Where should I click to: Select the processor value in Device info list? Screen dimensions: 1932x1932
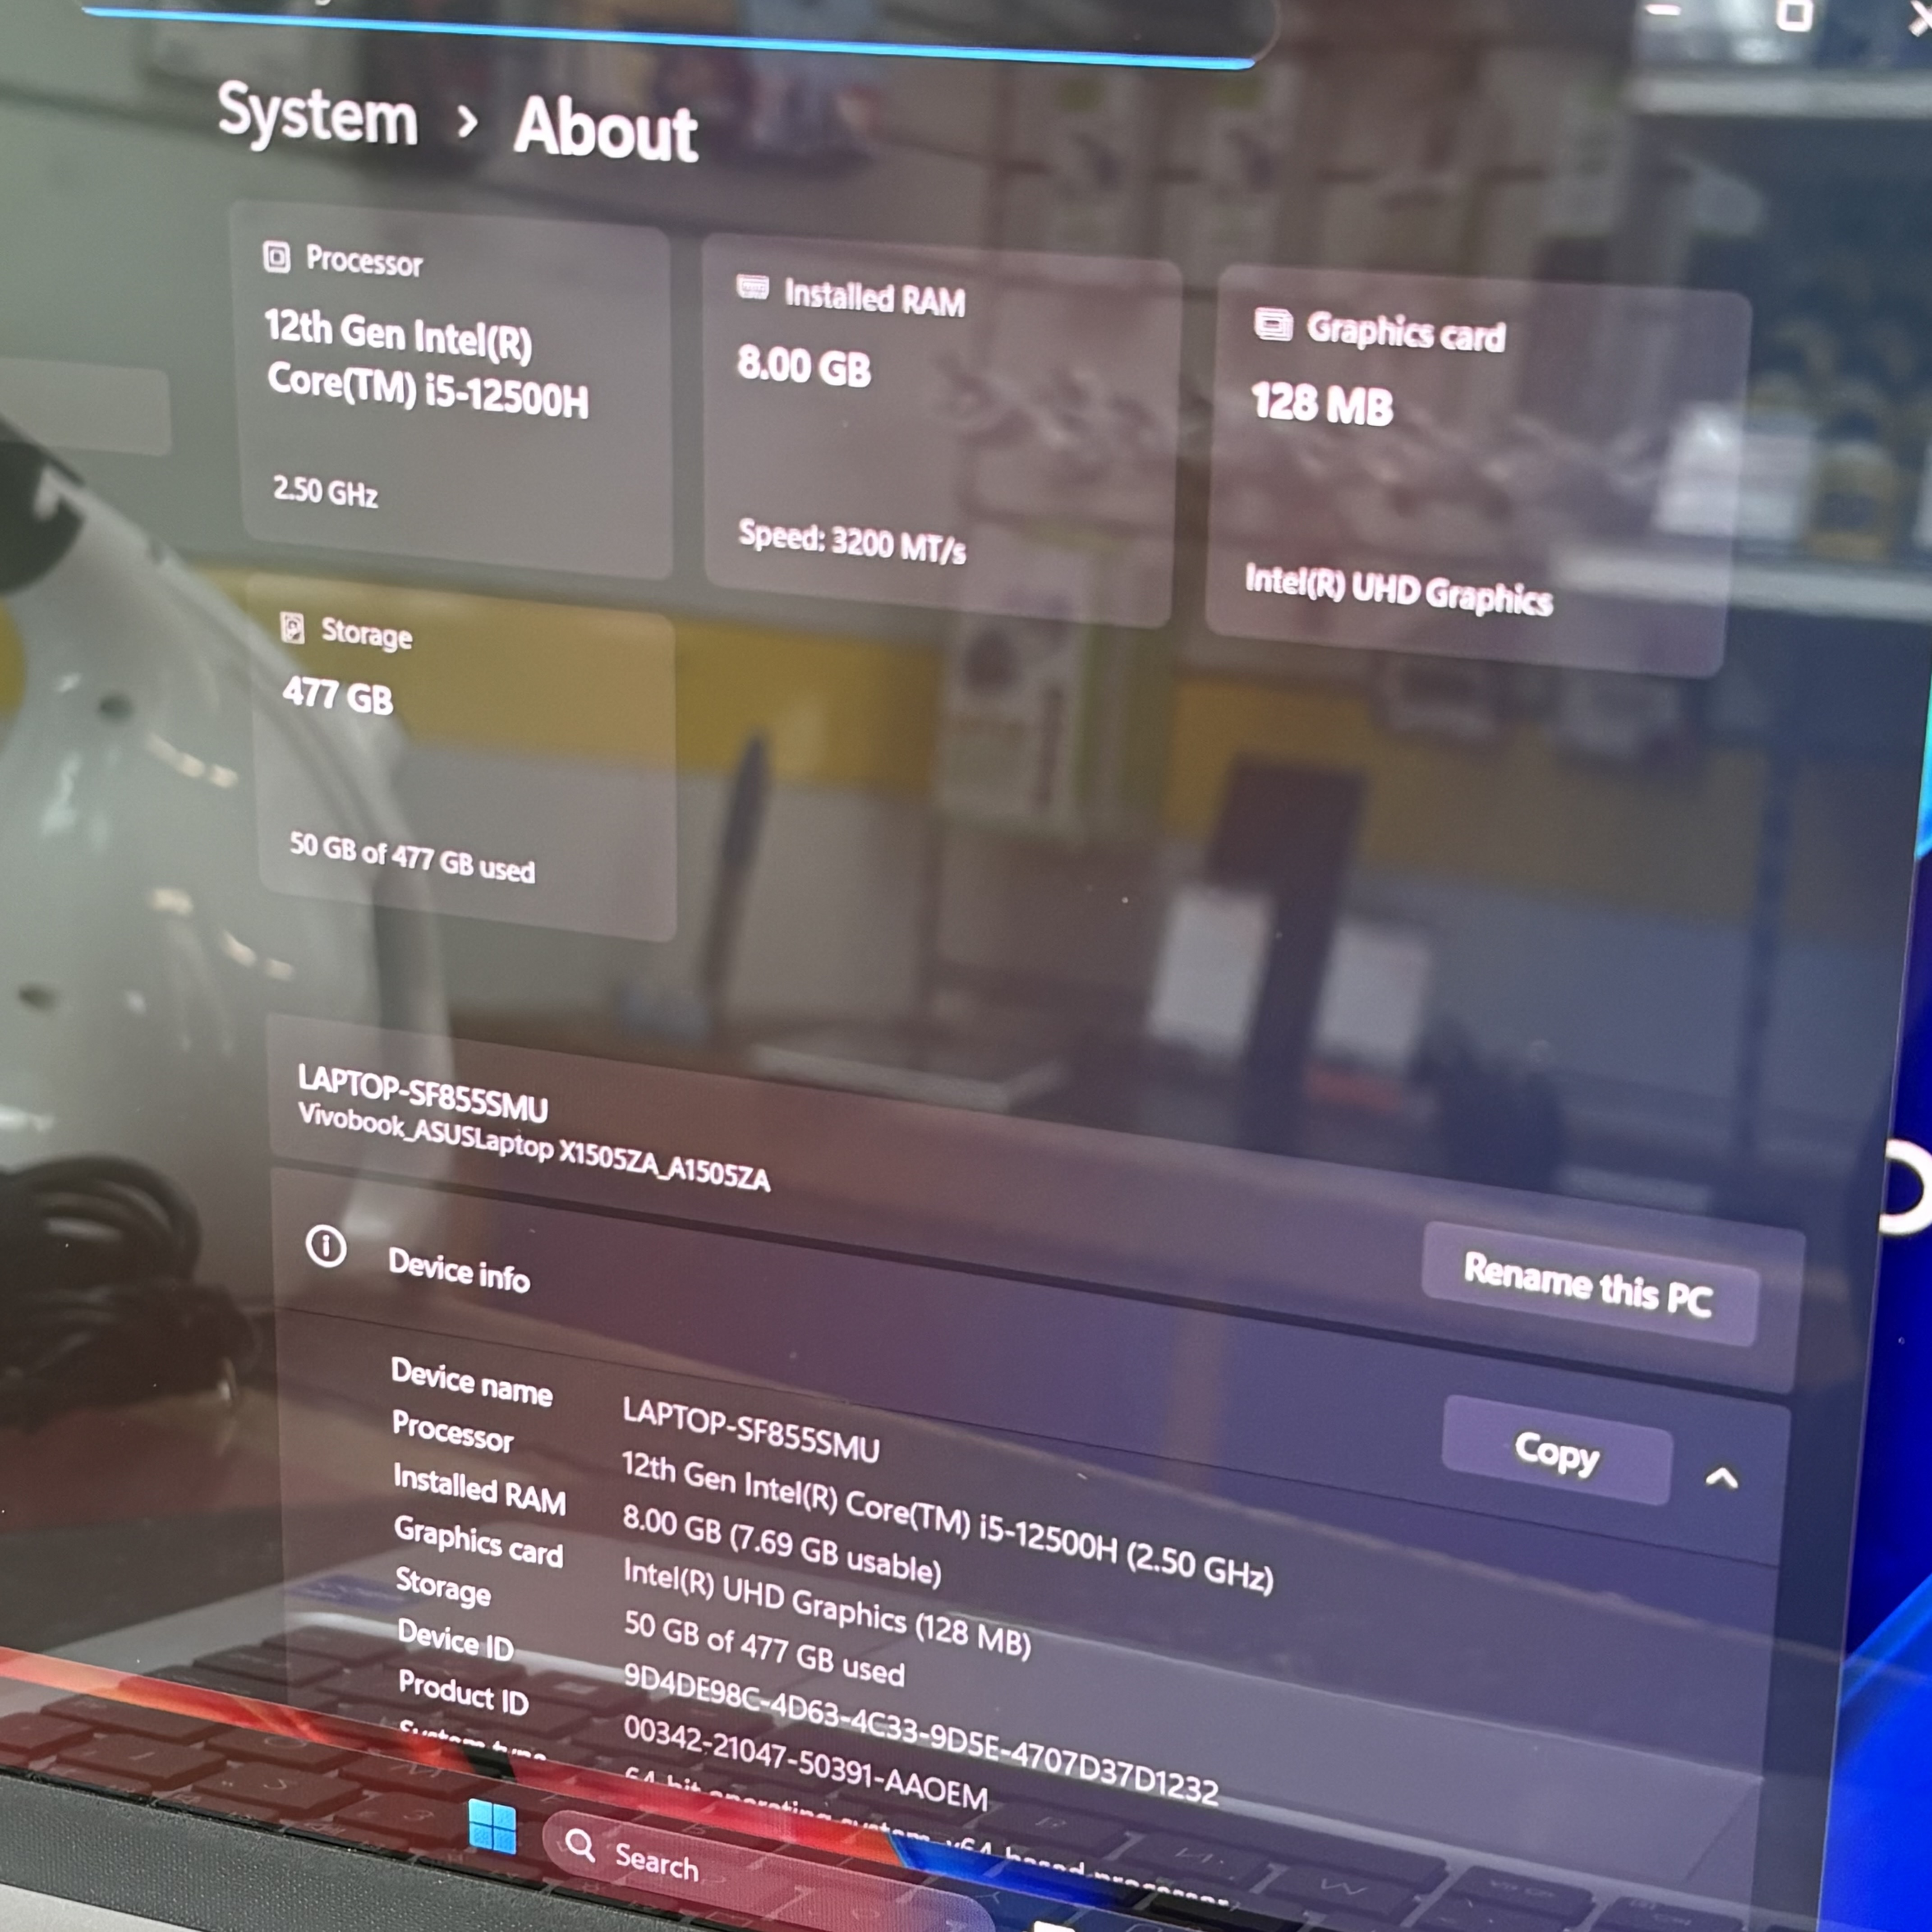click(947, 1521)
